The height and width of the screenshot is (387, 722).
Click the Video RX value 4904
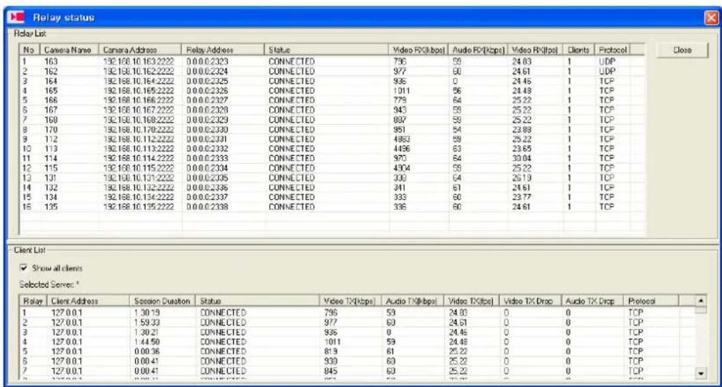[x=401, y=168]
